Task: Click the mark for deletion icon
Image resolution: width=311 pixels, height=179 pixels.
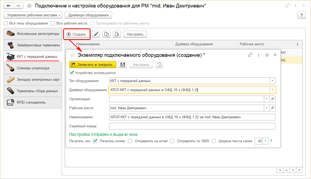Action: [117, 34]
